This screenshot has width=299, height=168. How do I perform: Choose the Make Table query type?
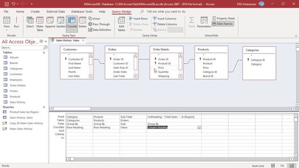pos(40,24)
